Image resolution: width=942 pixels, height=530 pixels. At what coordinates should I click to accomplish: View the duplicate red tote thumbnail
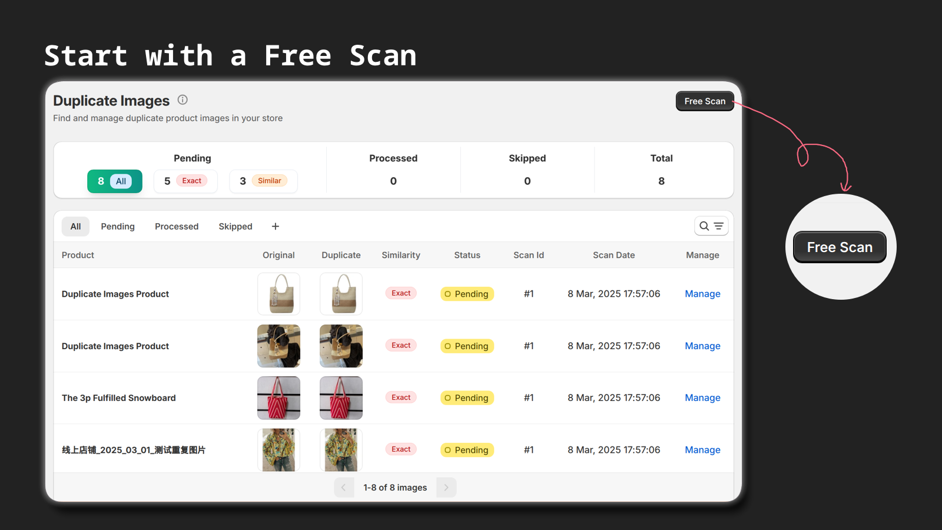pos(341,397)
